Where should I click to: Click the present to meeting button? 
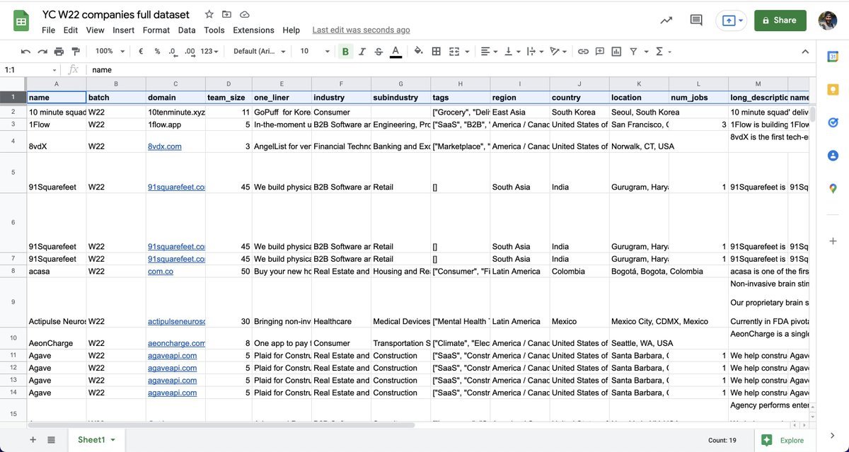(x=732, y=21)
